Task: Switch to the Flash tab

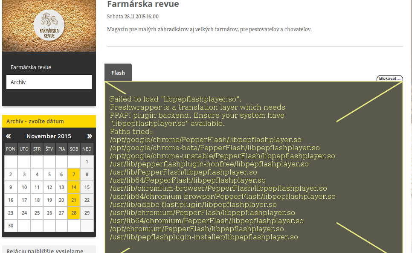Action: 118,73
